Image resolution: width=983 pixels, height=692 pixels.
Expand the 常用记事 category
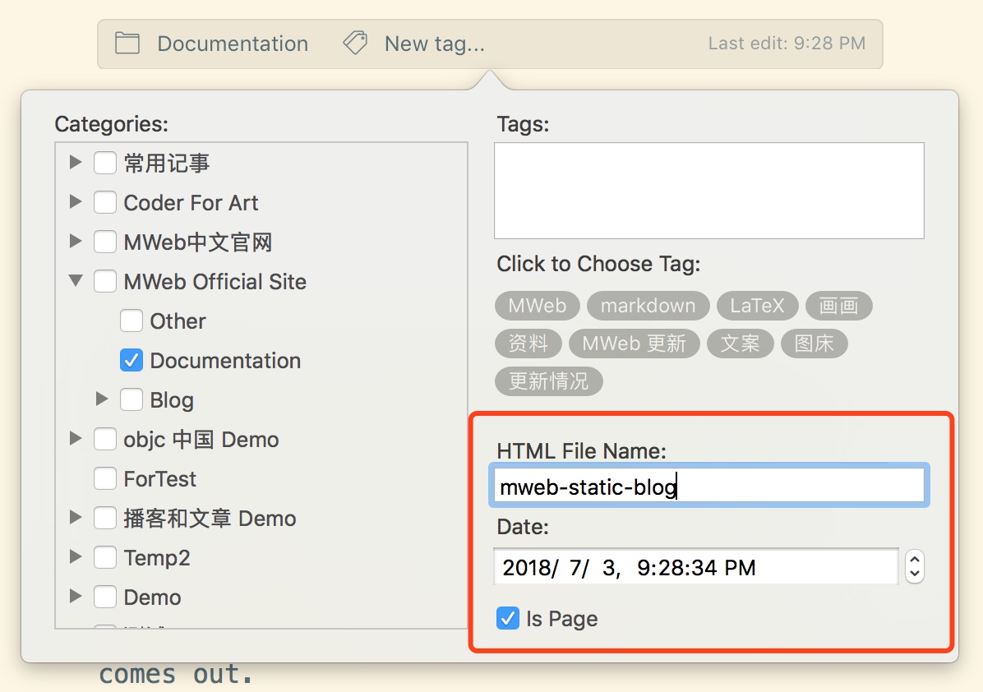click(76, 163)
